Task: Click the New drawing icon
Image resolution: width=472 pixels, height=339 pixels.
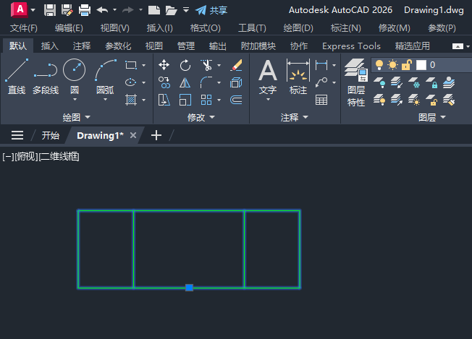Action: (154, 10)
